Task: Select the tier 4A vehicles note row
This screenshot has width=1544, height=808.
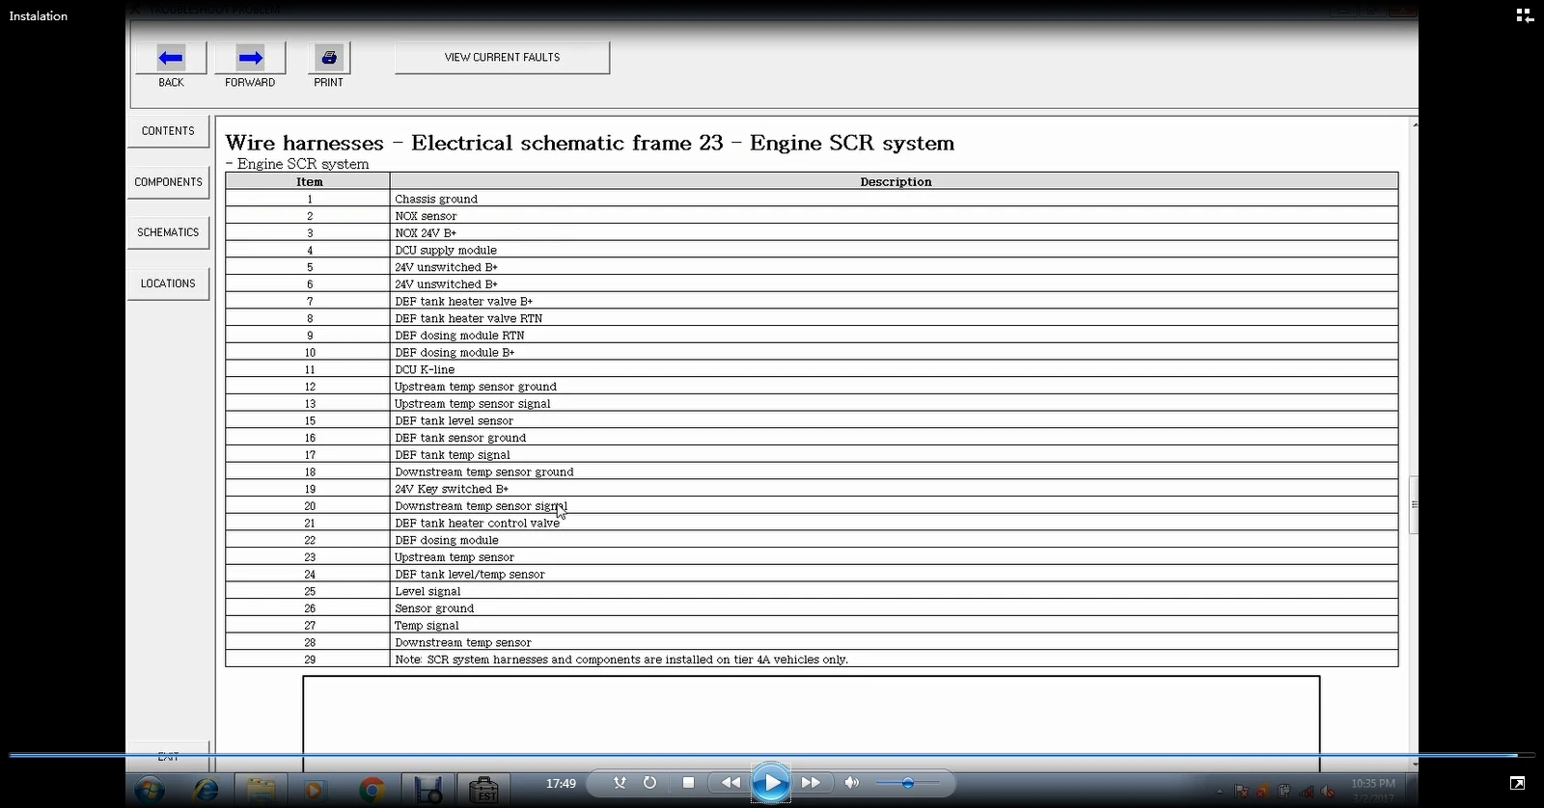Action: point(812,660)
